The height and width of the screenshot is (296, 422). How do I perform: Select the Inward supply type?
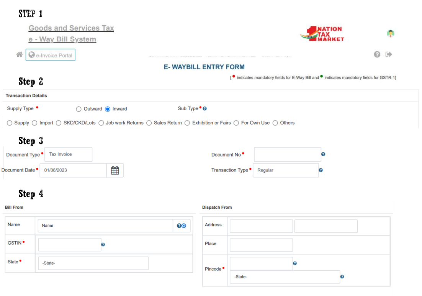[x=108, y=109]
